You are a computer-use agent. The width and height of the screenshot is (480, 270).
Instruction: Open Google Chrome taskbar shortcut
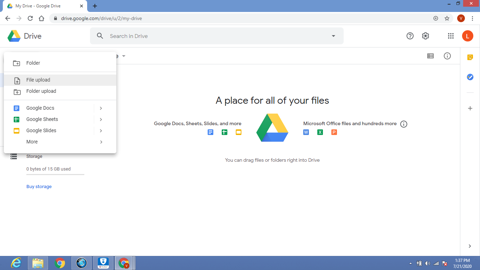[60, 263]
